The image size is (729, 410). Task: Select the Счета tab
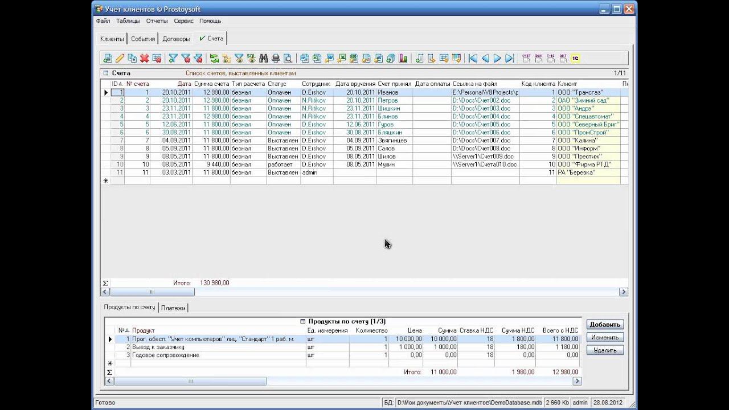(211, 38)
